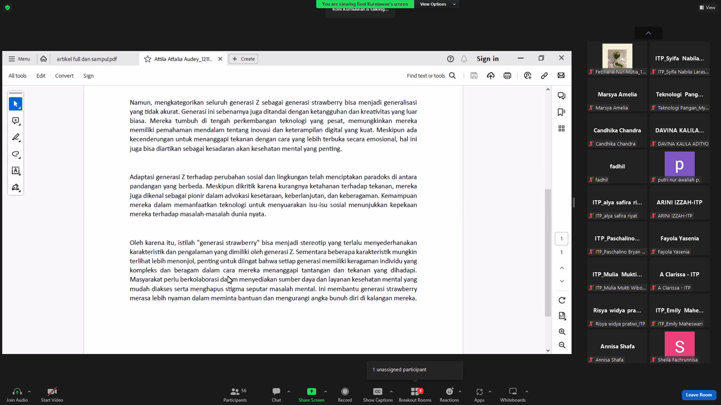The image size is (721, 405).
Task: Click the scrollbar up arrow
Action: click(548, 89)
